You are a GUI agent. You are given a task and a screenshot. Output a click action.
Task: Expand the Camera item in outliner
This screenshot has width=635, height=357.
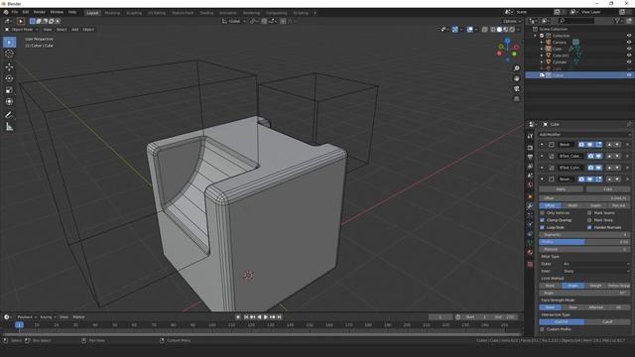click(542, 42)
